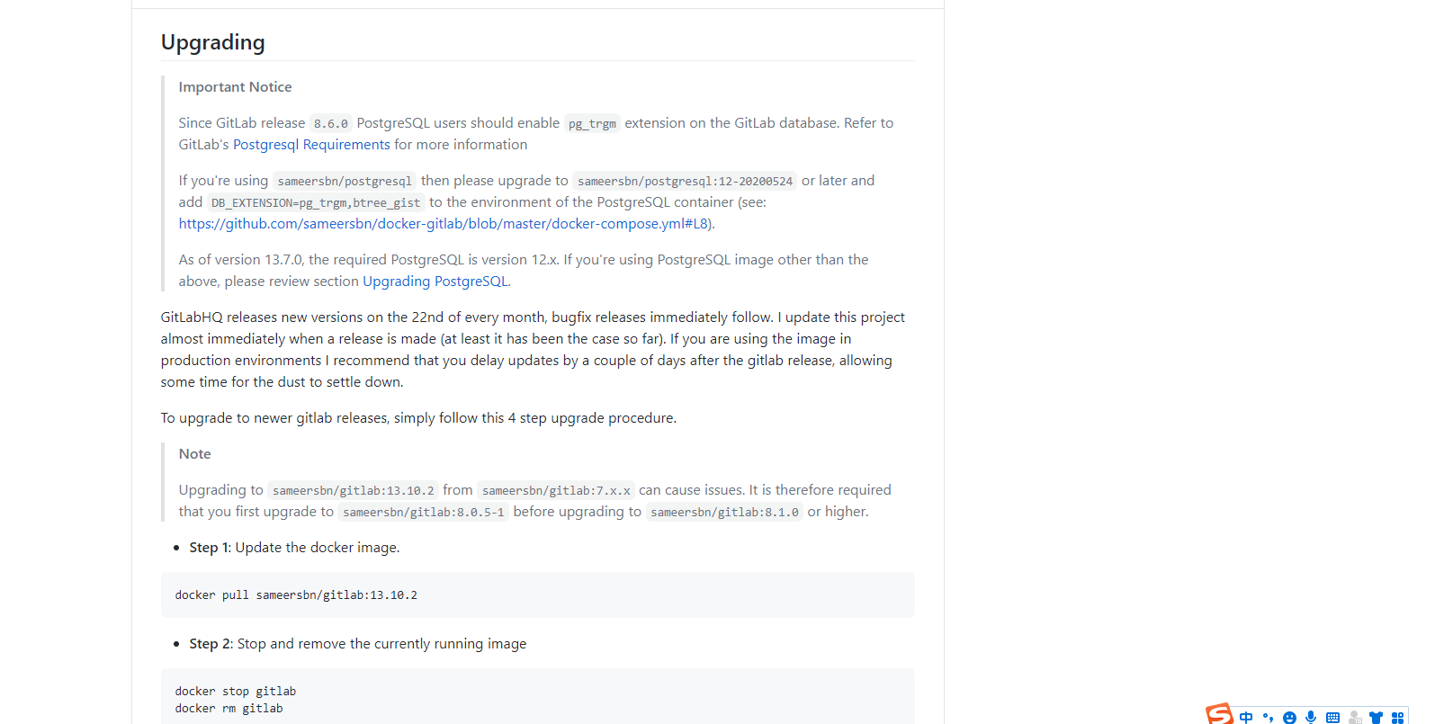Click the Step 2 bullet label
The width and height of the screenshot is (1444, 724).
(210, 644)
